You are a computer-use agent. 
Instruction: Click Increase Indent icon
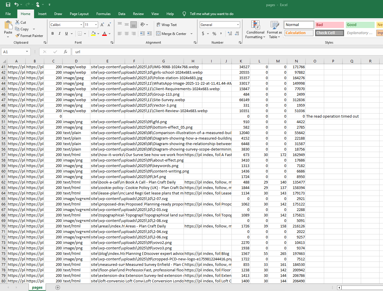click(150, 34)
